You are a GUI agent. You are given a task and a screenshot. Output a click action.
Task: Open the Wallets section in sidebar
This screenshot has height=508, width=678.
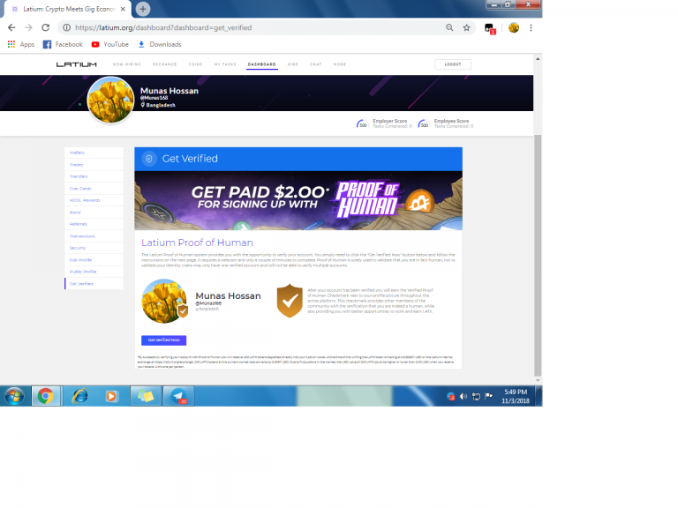point(78,153)
